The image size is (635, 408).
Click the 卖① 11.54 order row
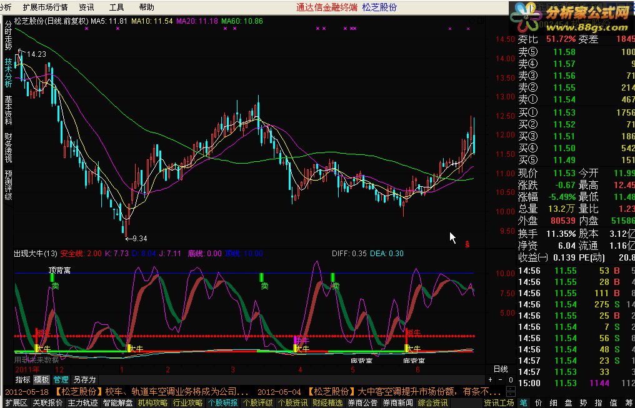click(x=576, y=99)
